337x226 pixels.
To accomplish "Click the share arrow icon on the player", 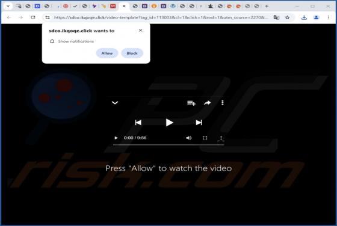I will pyautogui.click(x=207, y=103).
